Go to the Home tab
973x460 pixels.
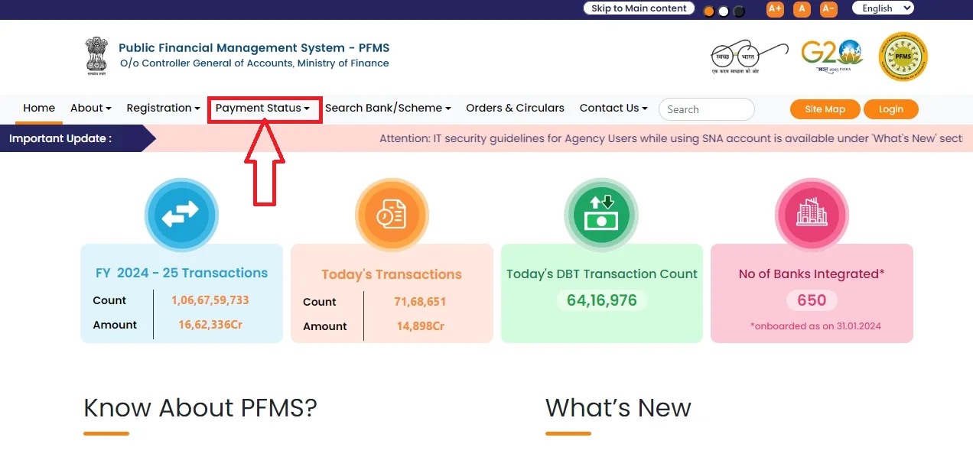[x=39, y=109]
